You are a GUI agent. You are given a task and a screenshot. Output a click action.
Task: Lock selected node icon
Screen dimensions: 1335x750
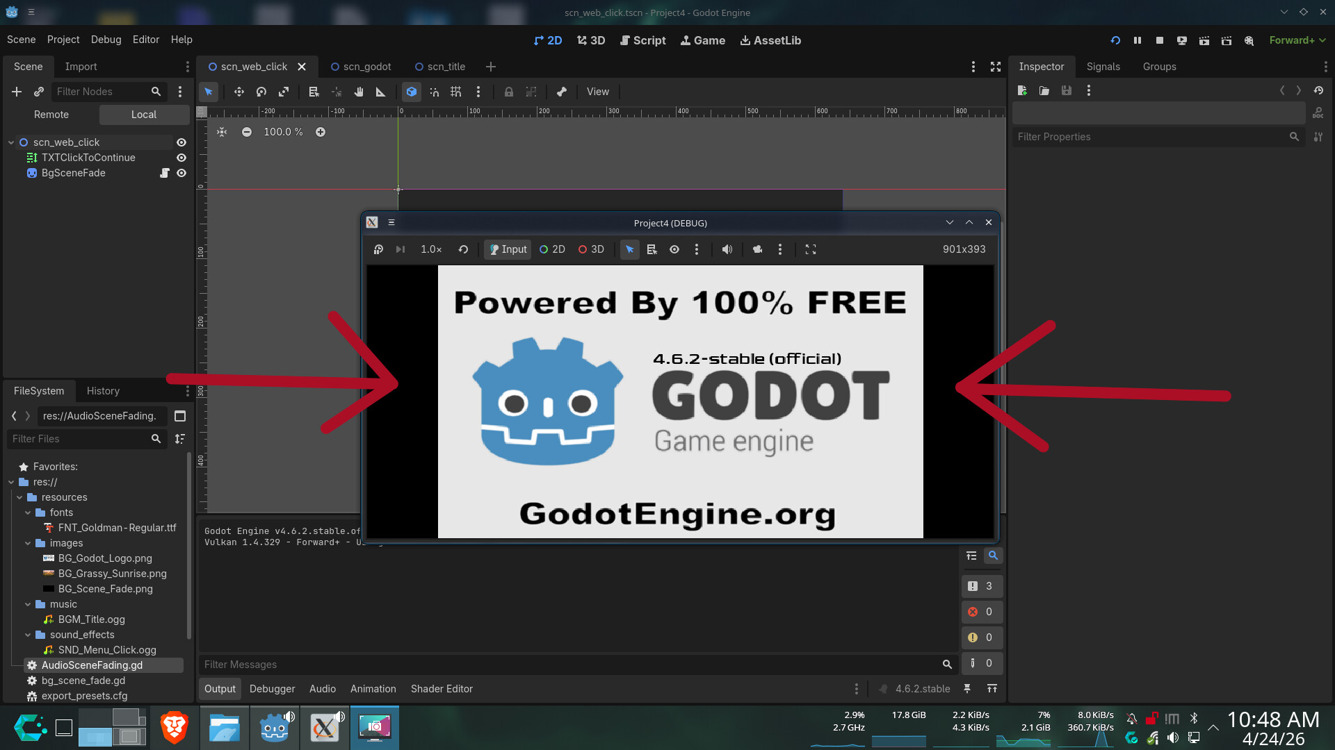[x=508, y=92]
